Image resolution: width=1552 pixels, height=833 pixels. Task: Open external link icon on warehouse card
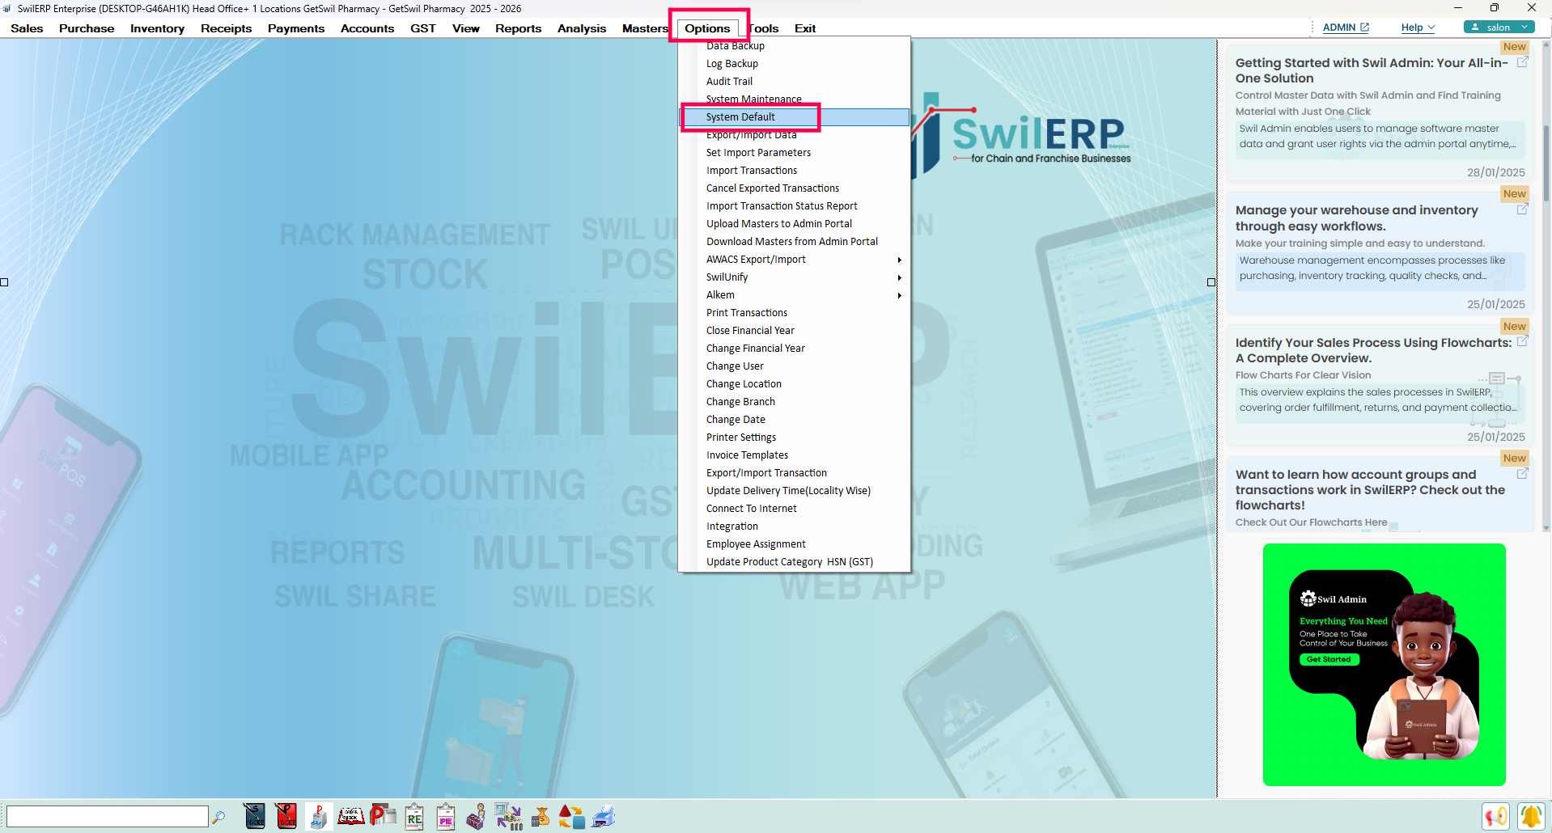pos(1522,209)
